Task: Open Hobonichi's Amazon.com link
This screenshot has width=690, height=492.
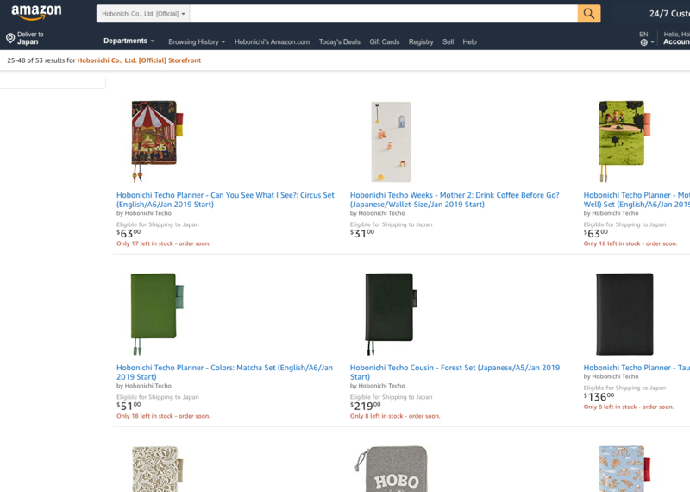Action: [x=272, y=41]
